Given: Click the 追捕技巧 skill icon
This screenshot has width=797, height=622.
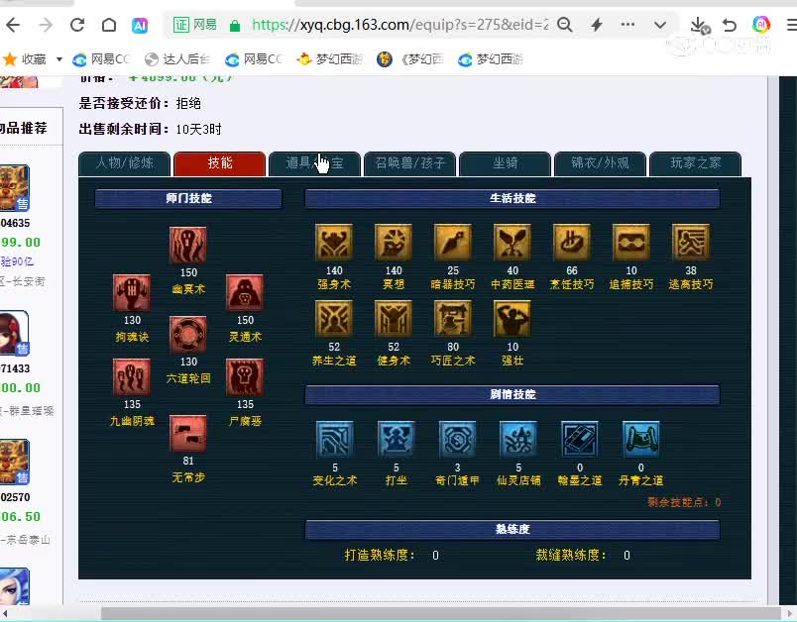Looking at the screenshot, I should 631,243.
